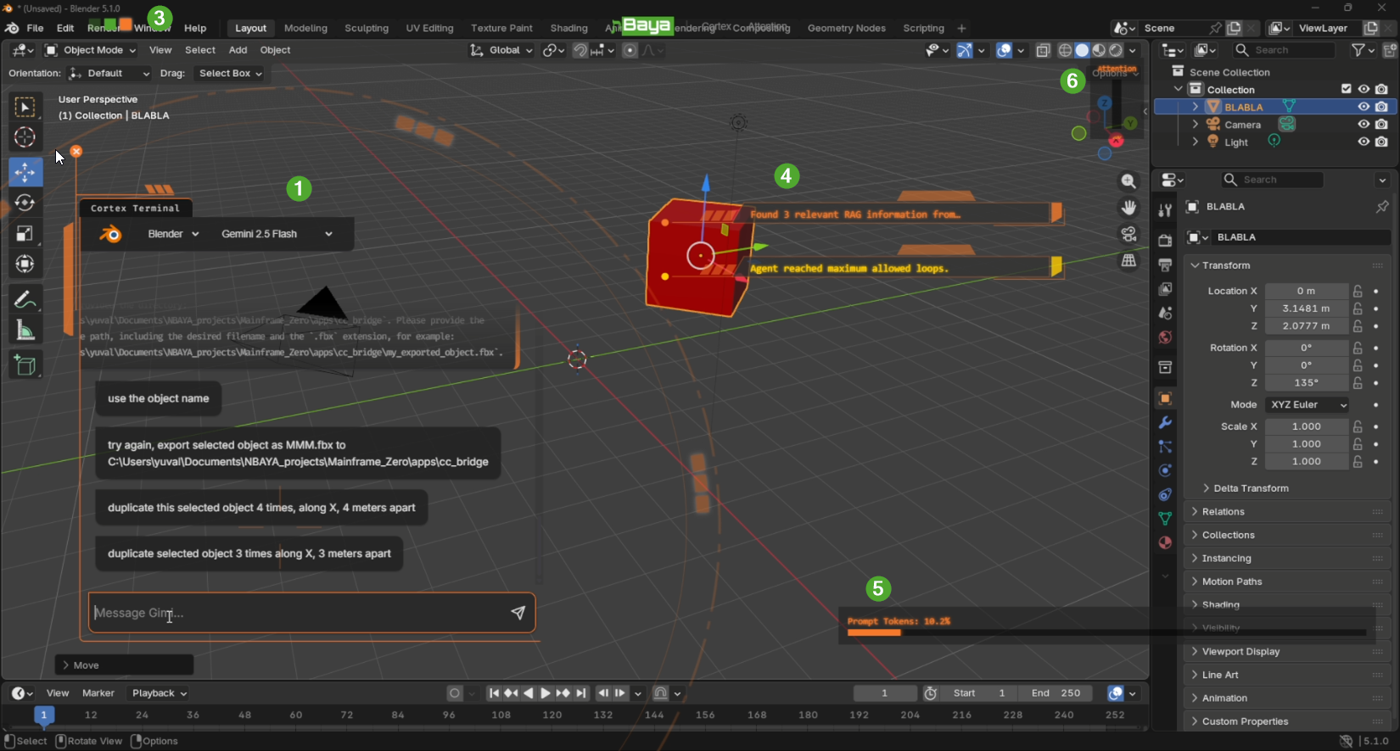Activate the Move tool
This screenshot has height=751, width=1400.
25,172
